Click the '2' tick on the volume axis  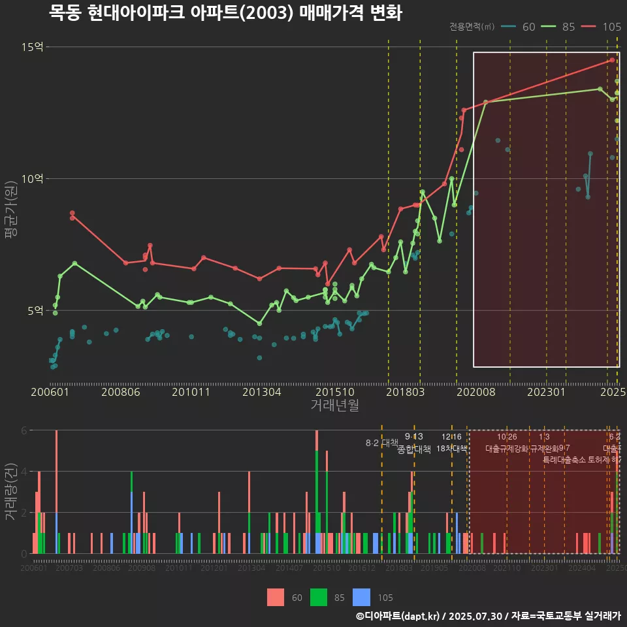pos(24,513)
